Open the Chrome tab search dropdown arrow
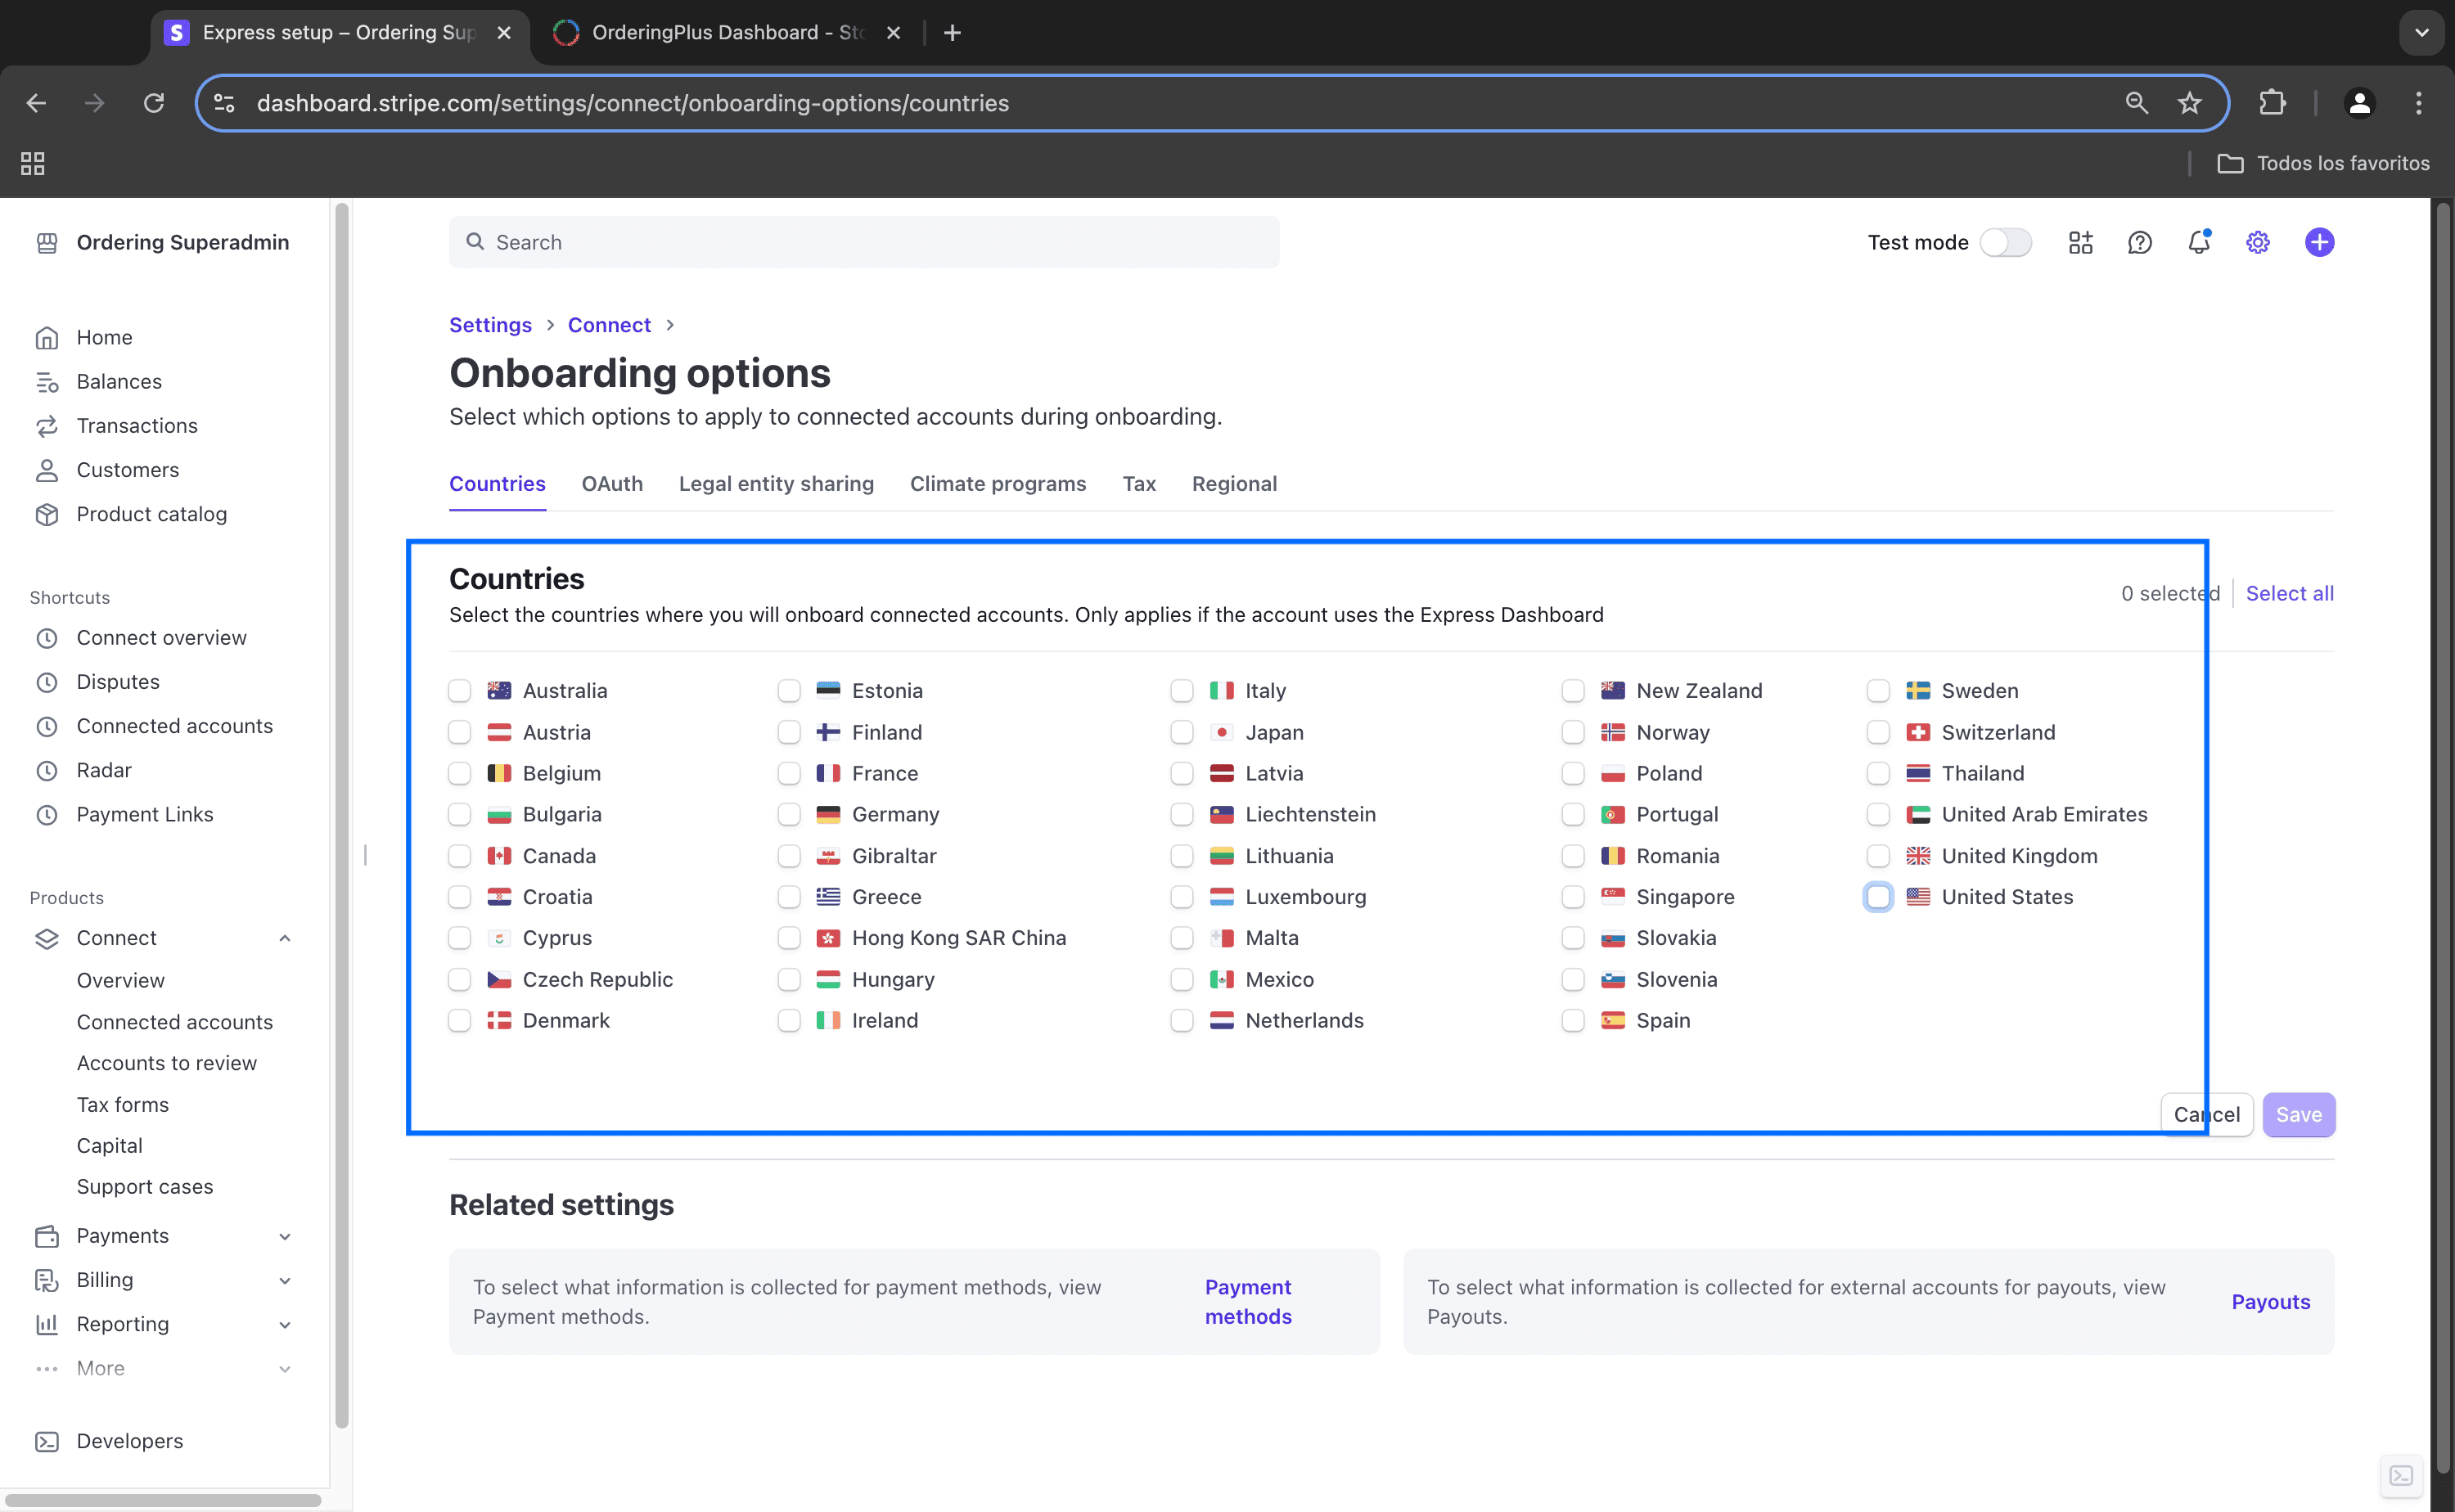The height and width of the screenshot is (1512, 2455). [x=2421, y=32]
